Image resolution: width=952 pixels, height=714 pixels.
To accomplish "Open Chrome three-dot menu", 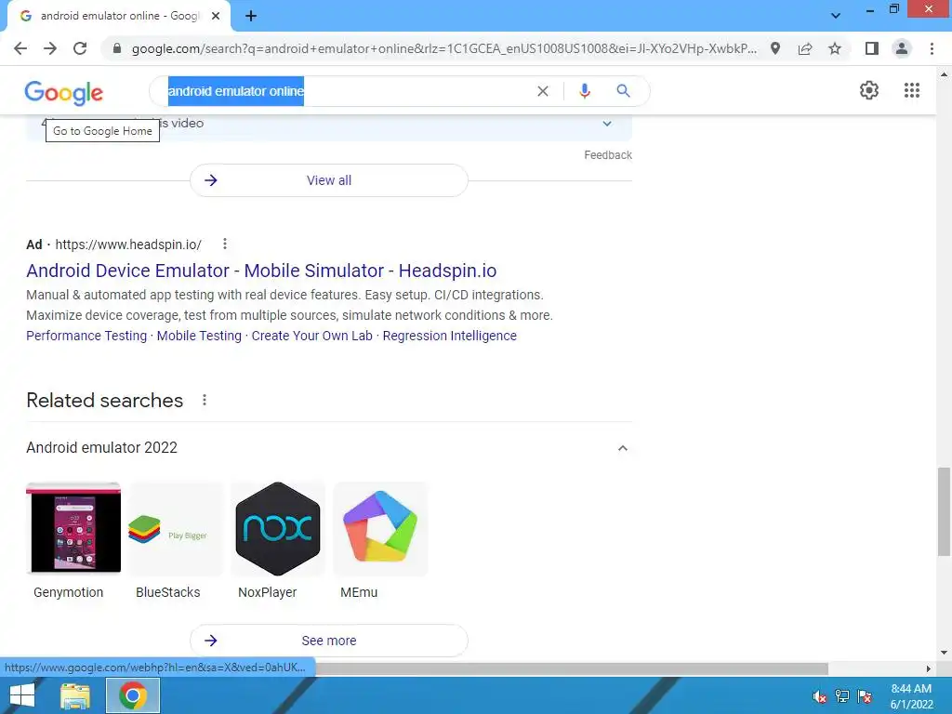I will click(932, 48).
